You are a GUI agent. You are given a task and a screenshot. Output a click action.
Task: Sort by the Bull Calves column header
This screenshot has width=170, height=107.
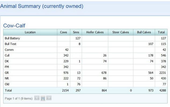pos(144,32)
